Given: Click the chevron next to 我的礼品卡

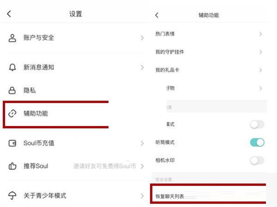Looking at the screenshot, I should (261, 70).
